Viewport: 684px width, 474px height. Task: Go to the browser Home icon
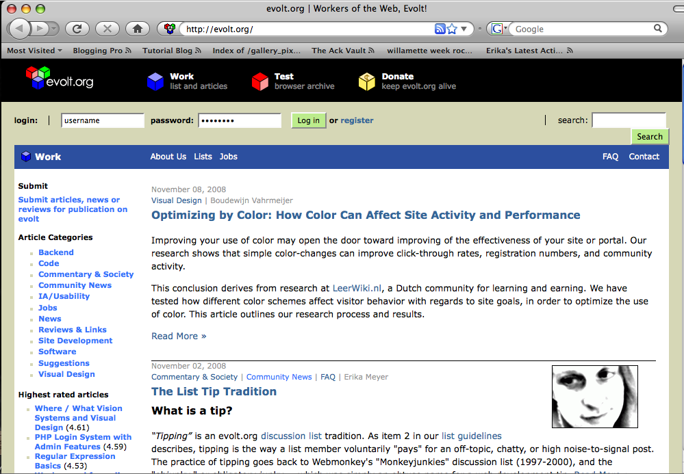tap(138, 29)
